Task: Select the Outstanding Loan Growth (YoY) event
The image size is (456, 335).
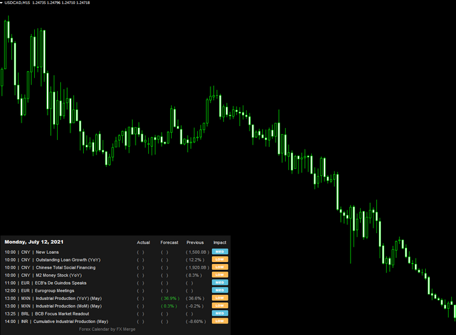Action: tap(68, 260)
